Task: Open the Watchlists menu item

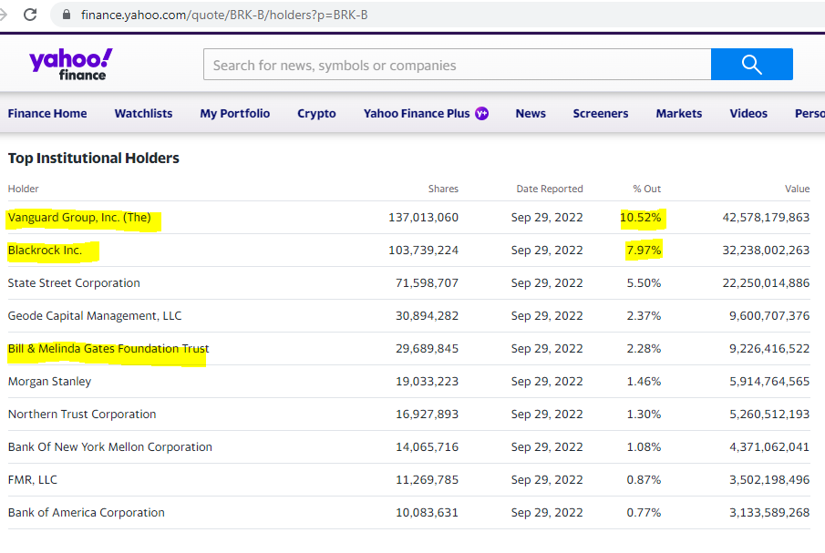Action: (143, 114)
